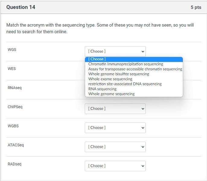Click the '5 pts' score label

click(196, 7)
